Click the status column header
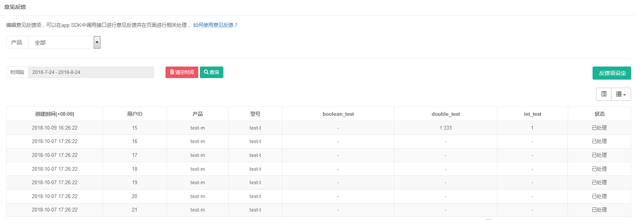 (599, 114)
